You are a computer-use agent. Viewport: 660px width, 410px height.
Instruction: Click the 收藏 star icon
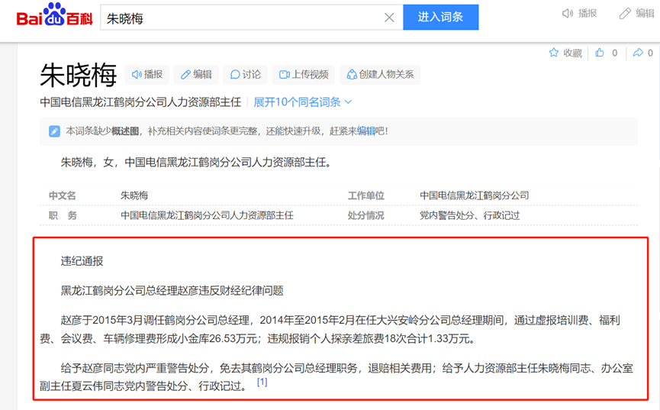pos(553,53)
